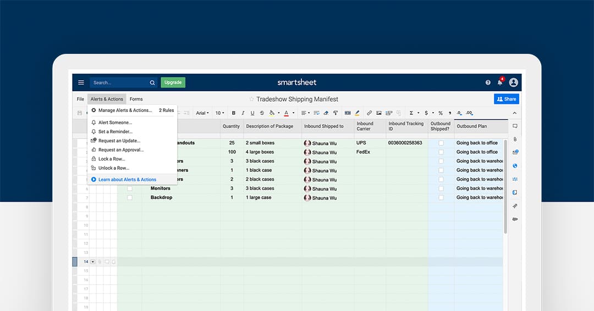
Task: Open the help question mark icon
Action: pyautogui.click(x=488, y=82)
